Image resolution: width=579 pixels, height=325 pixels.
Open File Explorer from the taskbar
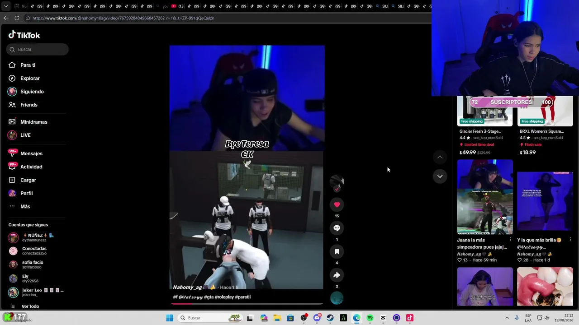click(x=277, y=318)
